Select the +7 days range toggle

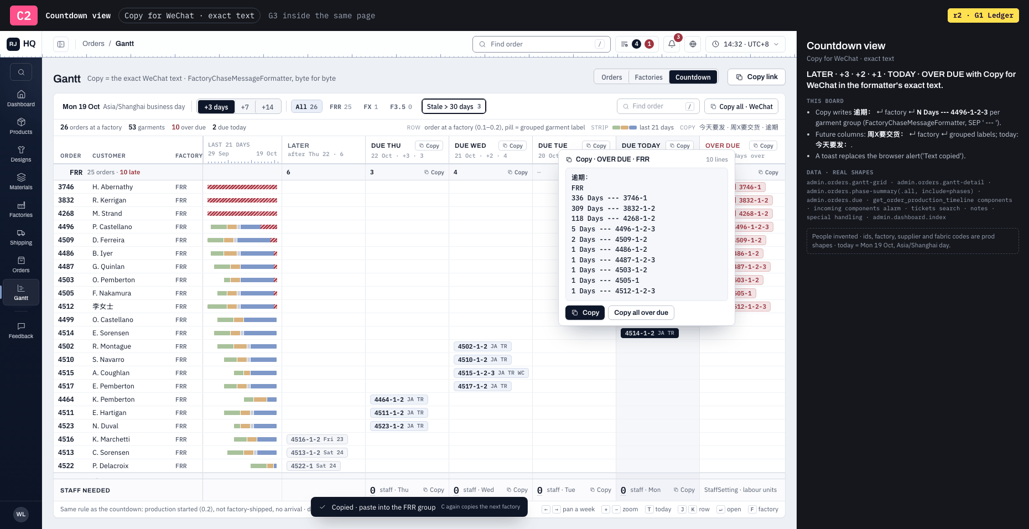(x=245, y=107)
